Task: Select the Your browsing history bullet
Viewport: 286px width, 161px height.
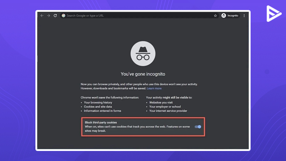Action: click(98, 103)
